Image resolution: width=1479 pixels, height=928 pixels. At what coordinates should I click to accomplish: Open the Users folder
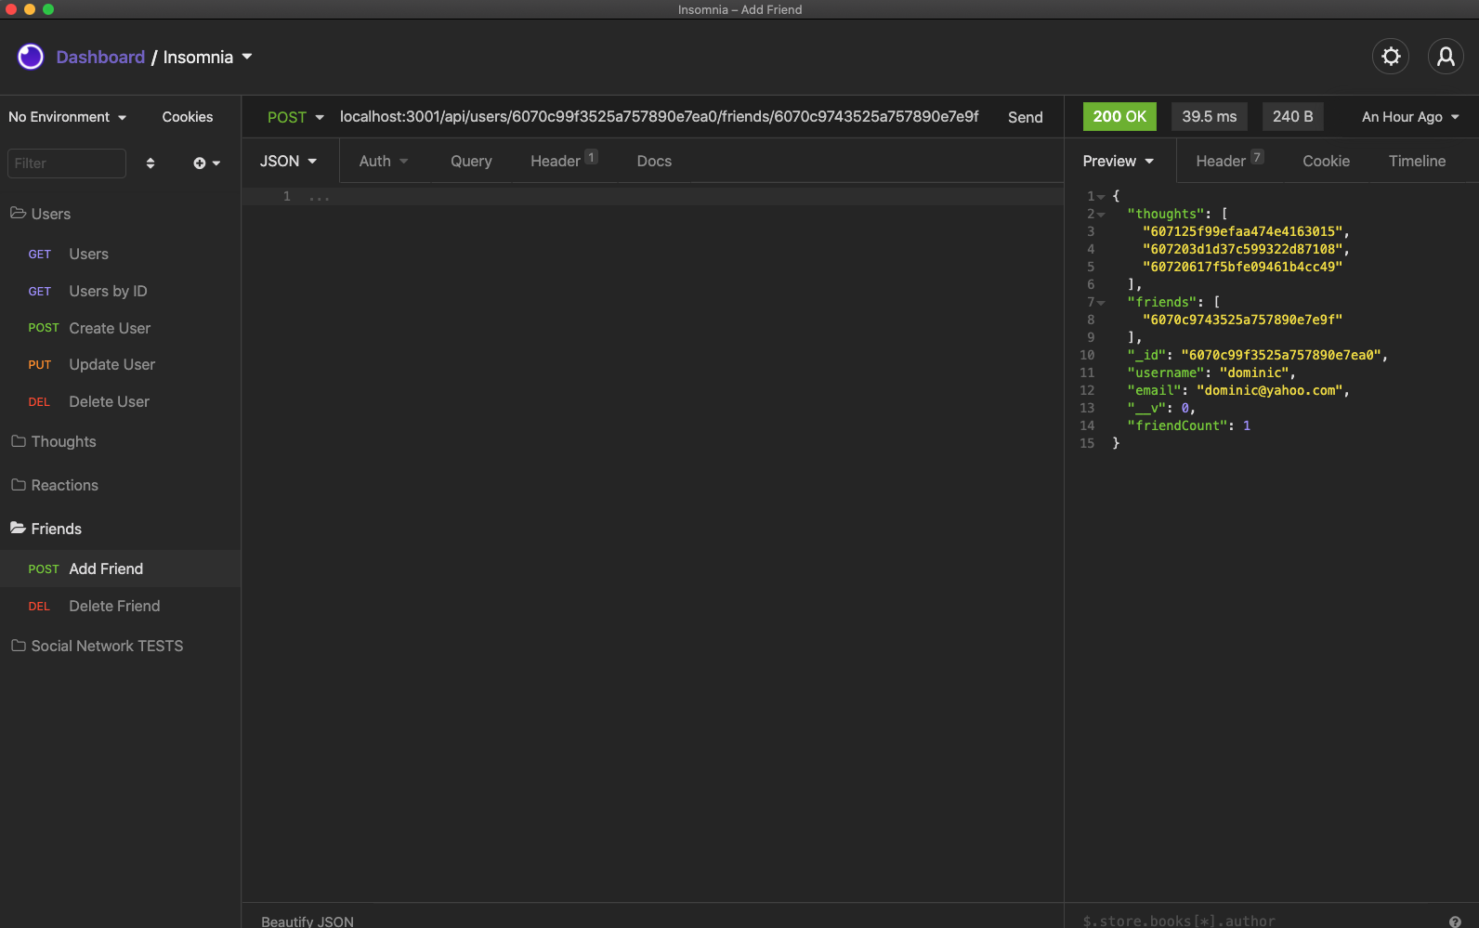(x=41, y=214)
